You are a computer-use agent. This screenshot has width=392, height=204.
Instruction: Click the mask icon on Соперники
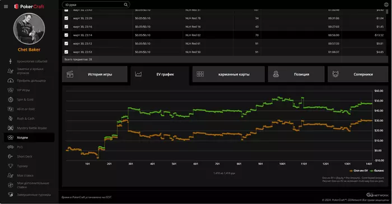point(335,74)
